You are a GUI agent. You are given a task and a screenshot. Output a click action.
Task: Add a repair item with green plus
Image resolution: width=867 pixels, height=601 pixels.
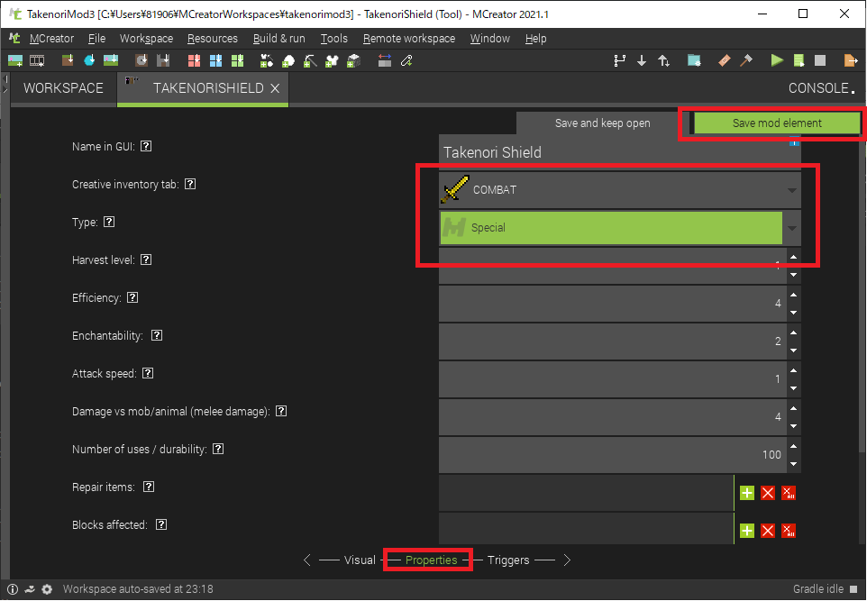tap(747, 492)
